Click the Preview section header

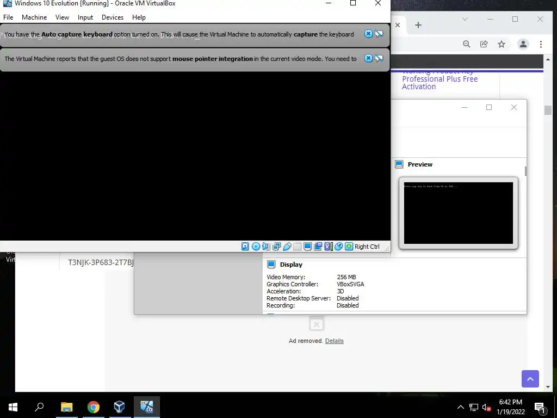tap(420, 164)
